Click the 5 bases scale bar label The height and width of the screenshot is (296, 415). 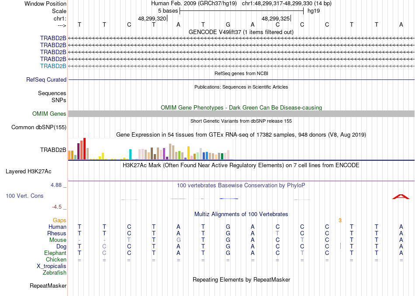tap(168, 11)
